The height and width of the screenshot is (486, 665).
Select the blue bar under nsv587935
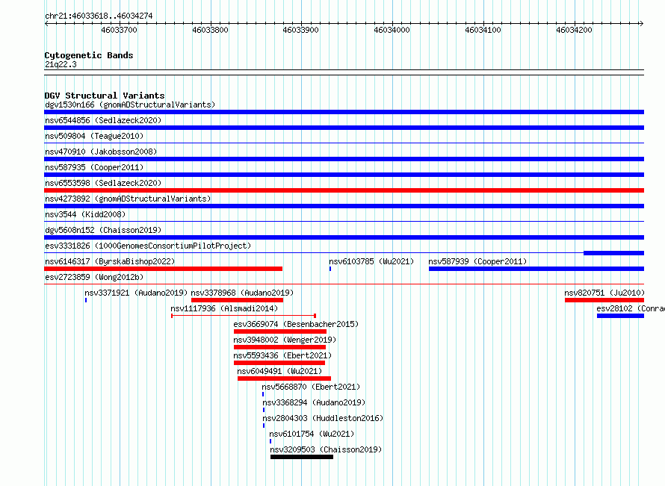coord(344,175)
